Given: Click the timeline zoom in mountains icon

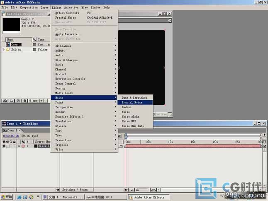Looking at the screenshot, I should [x=153, y=190].
